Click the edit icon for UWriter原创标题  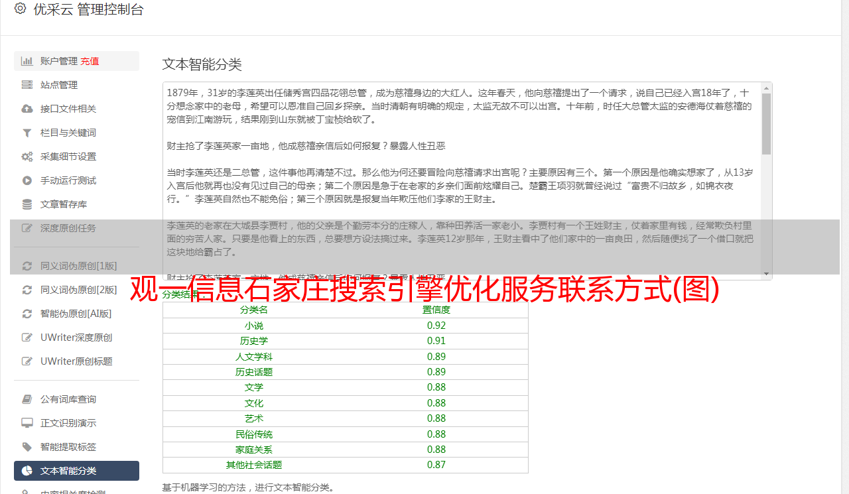(27, 361)
